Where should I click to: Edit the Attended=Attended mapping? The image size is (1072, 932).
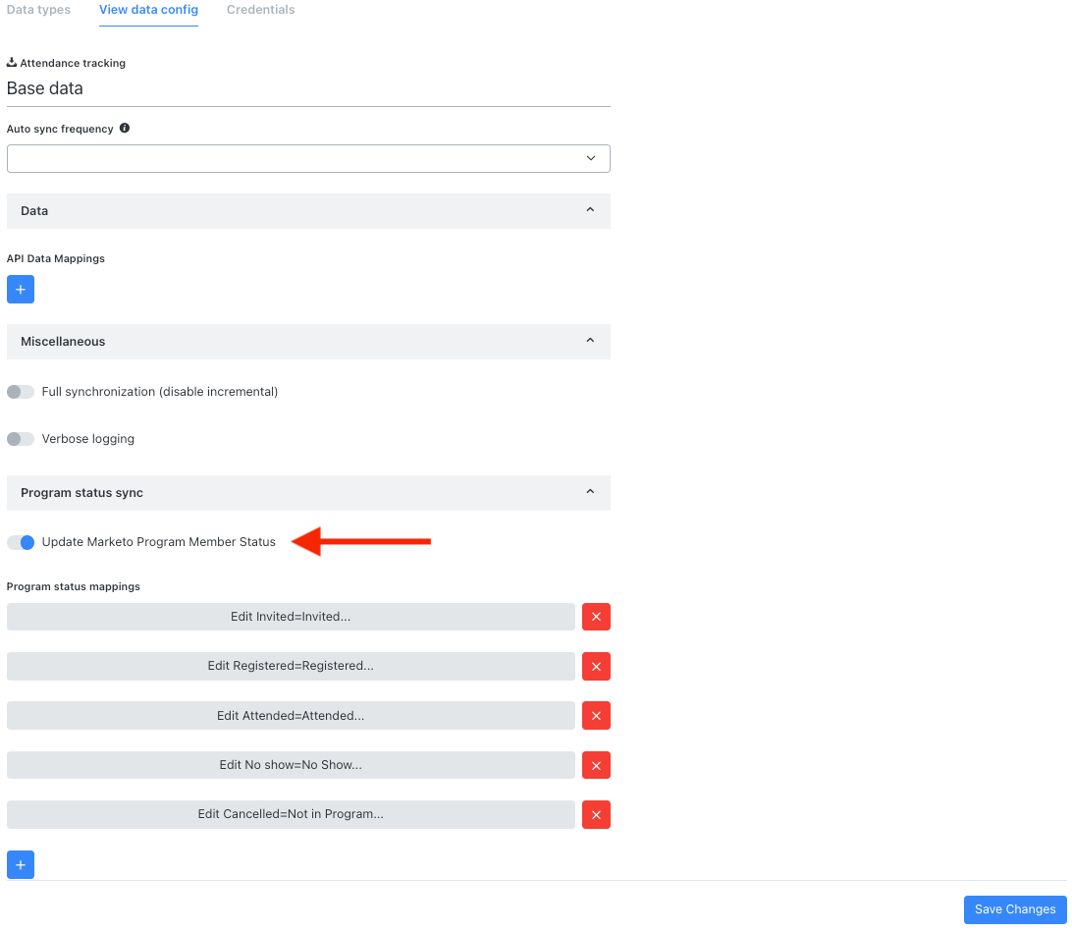coord(291,715)
